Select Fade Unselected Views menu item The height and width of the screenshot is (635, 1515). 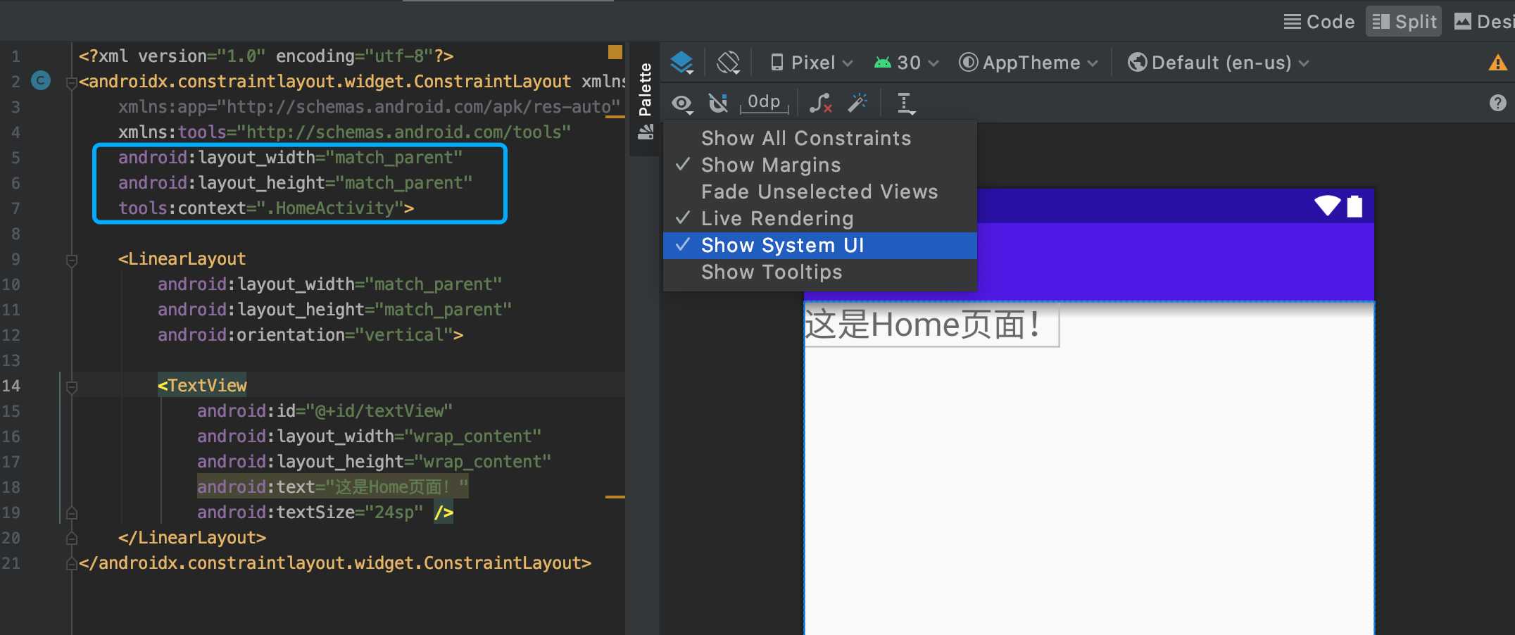click(820, 191)
